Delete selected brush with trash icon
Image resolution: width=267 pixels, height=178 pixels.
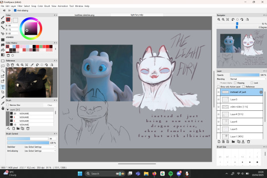tap(28, 129)
